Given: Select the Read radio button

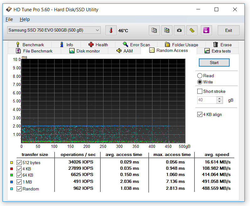Looking at the screenshot, I should tap(200, 76).
